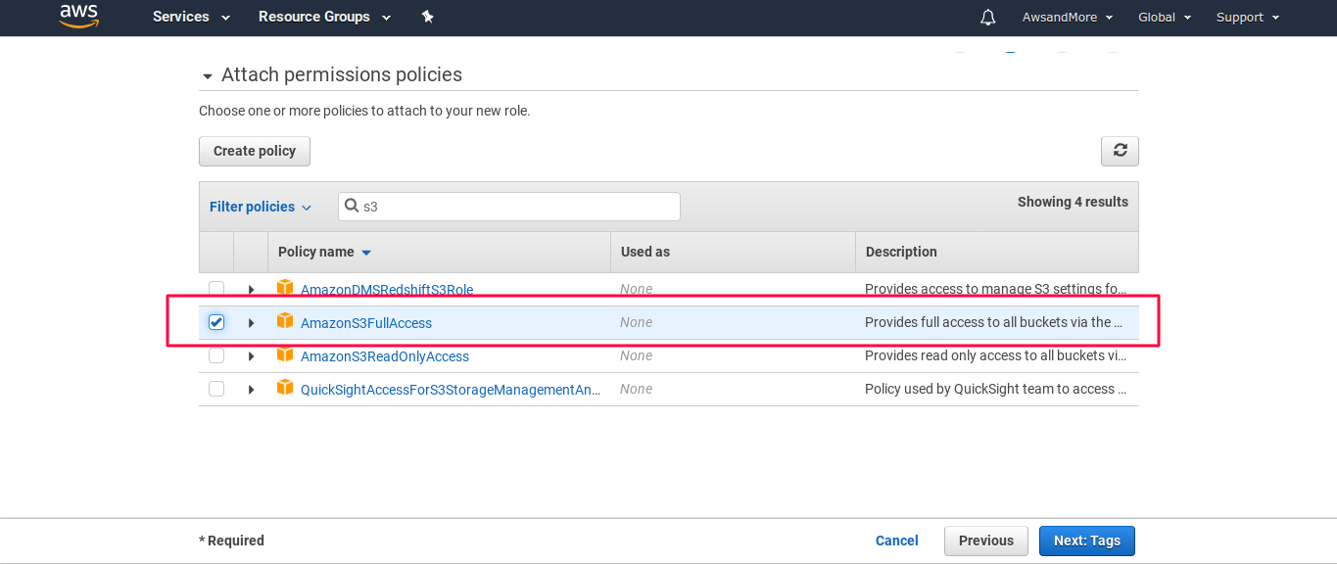Click the AWS logo

79,16
